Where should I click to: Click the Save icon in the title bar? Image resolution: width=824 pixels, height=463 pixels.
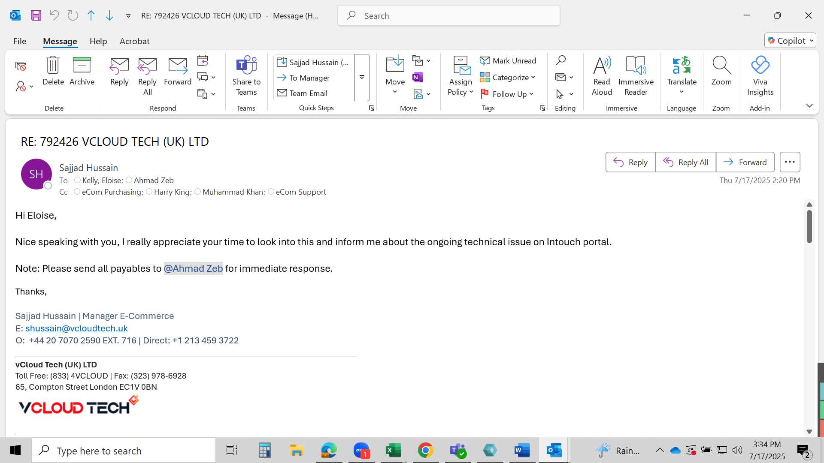[36, 16]
